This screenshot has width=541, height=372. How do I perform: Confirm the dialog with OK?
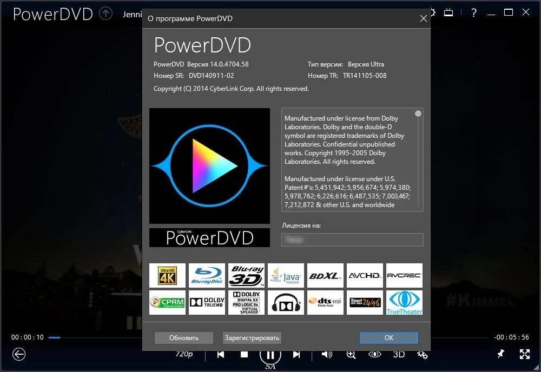389,338
